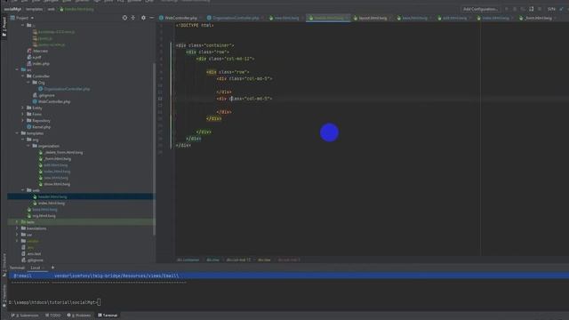This screenshot has height=320, width=569.
Task: Select OrganizationController.php in project tree
Action: 67,89
